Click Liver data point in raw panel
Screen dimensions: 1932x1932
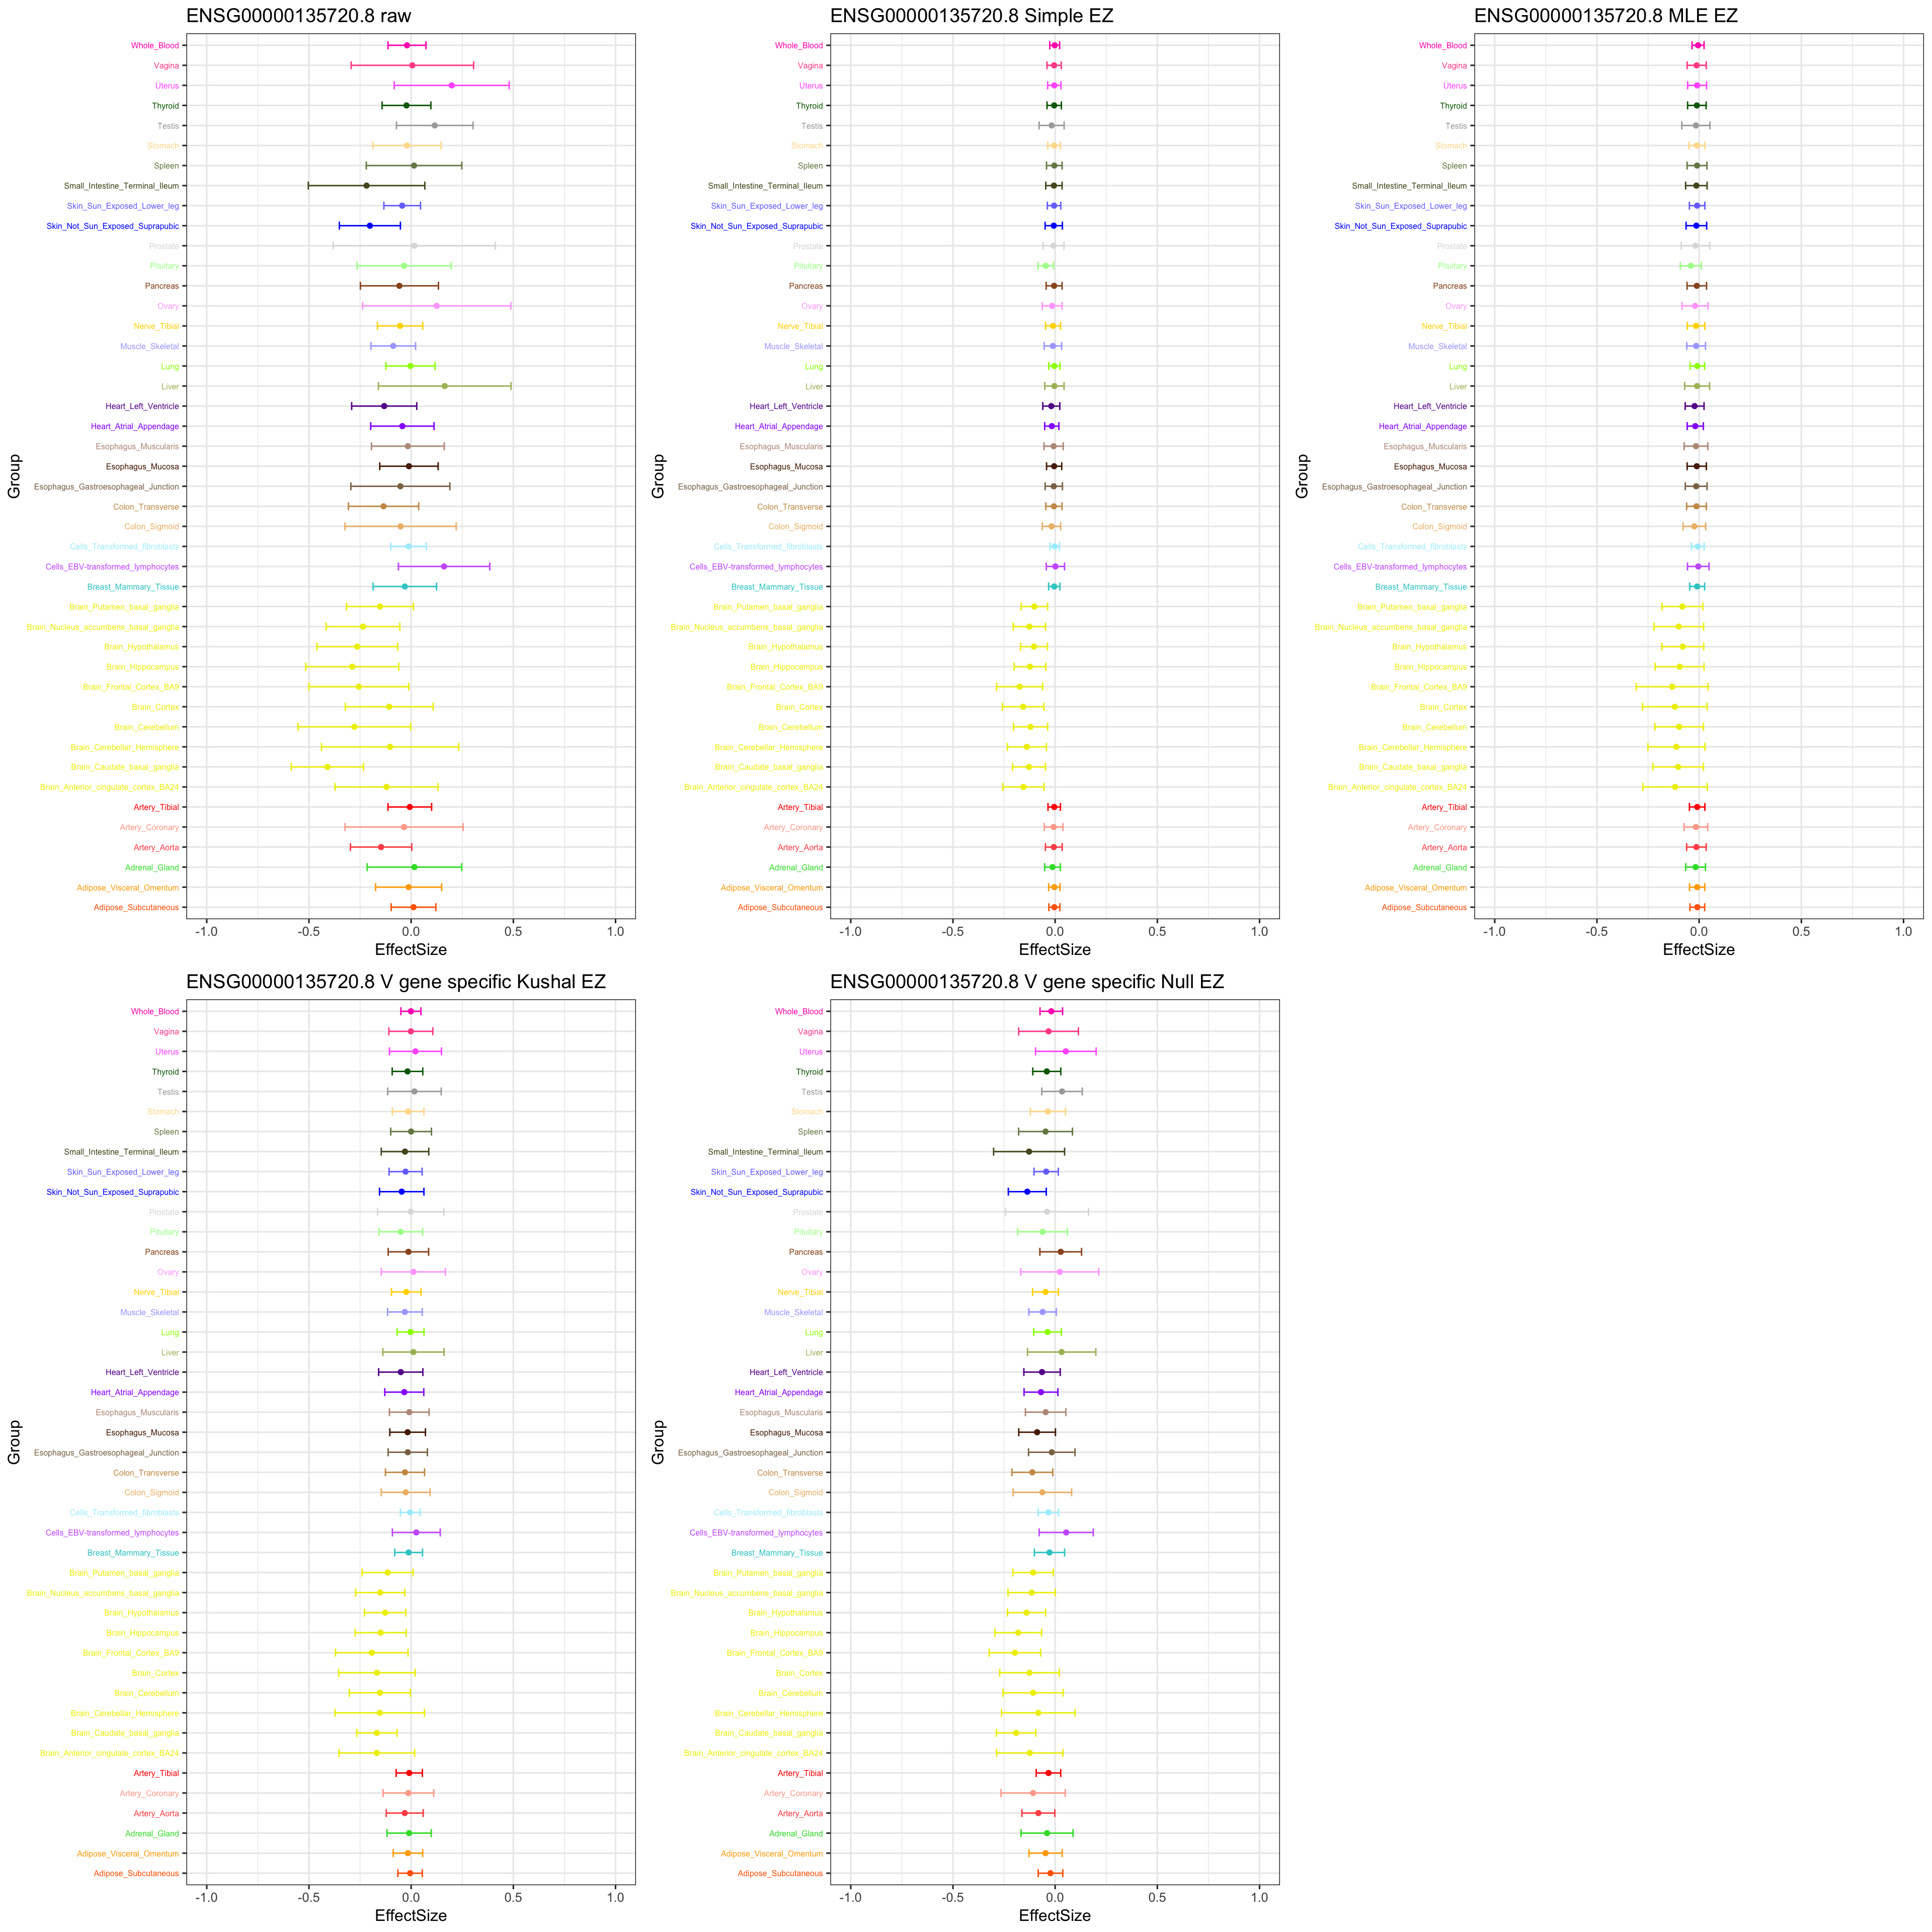pyautogui.click(x=445, y=386)
